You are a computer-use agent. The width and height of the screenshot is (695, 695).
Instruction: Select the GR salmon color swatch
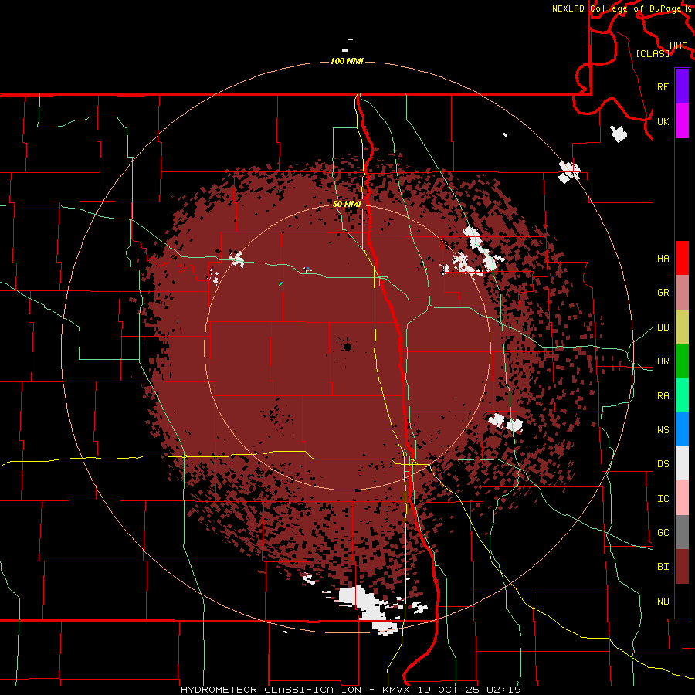(x=682, y=292)
